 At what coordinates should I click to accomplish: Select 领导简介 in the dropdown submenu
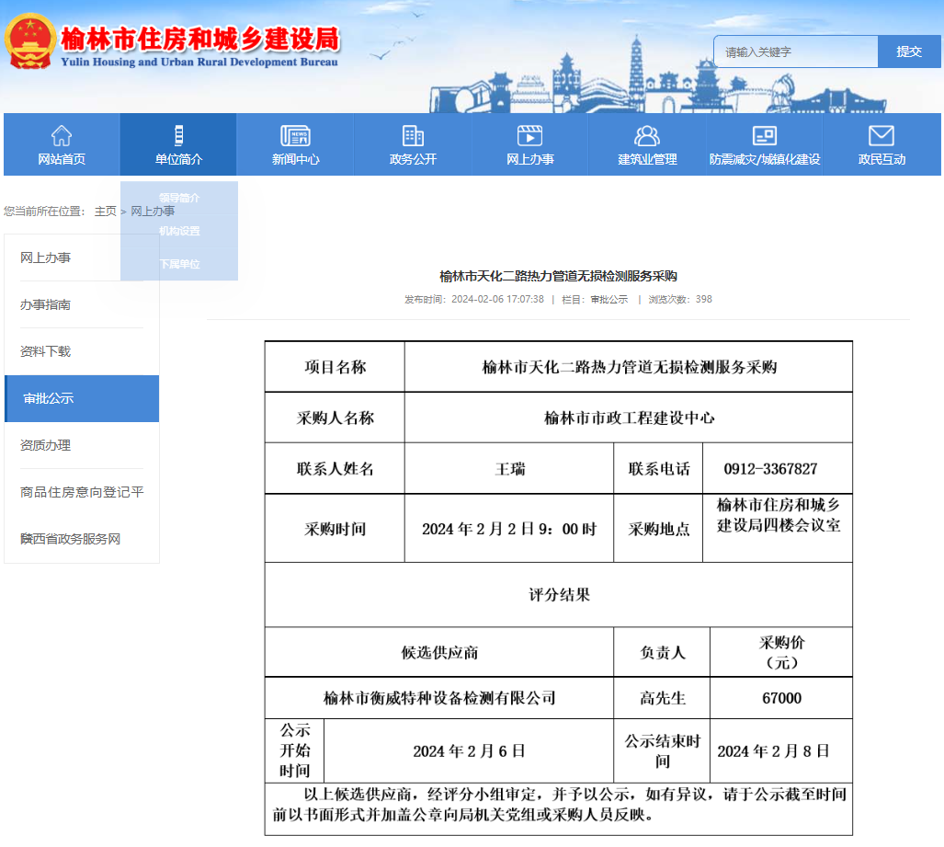click(x=179, y=198)
